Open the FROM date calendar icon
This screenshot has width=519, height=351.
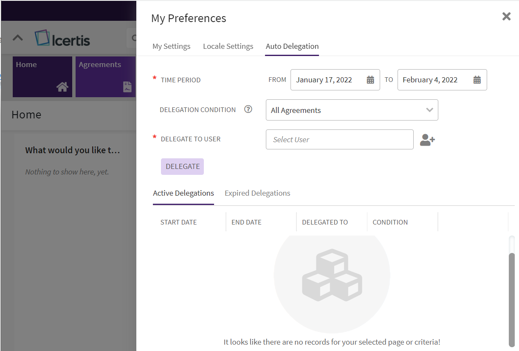[370, 80]
